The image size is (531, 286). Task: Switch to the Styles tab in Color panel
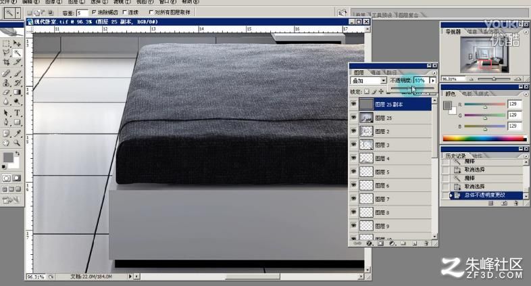483,94
